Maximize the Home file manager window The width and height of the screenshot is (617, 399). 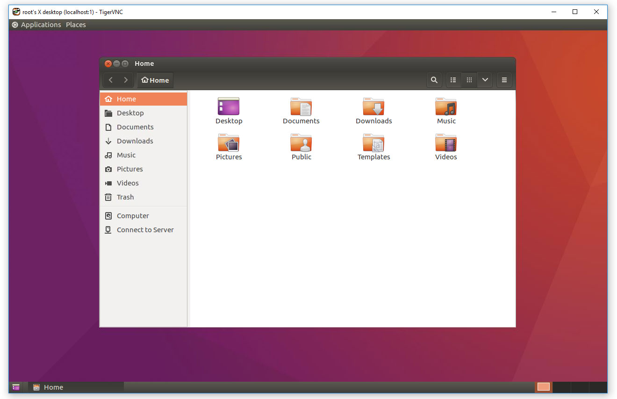click(125, 64)
